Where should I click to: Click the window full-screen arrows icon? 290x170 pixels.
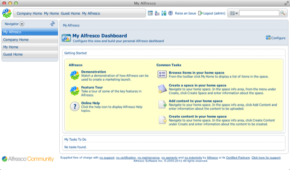(x=286, y=3)
